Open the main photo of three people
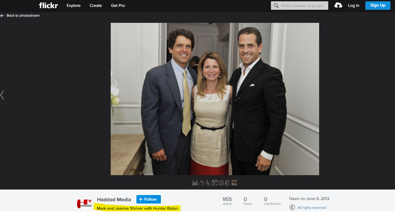The height and width of the screenshot is (213, 395). pos(215,99)
